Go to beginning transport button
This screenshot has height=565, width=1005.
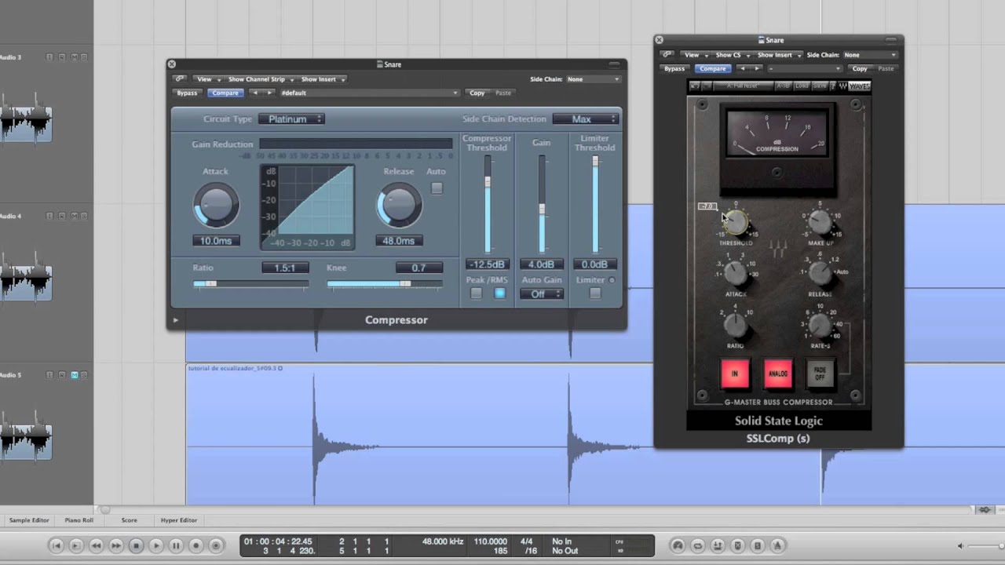pyautogui.click(x=56, y=545)
